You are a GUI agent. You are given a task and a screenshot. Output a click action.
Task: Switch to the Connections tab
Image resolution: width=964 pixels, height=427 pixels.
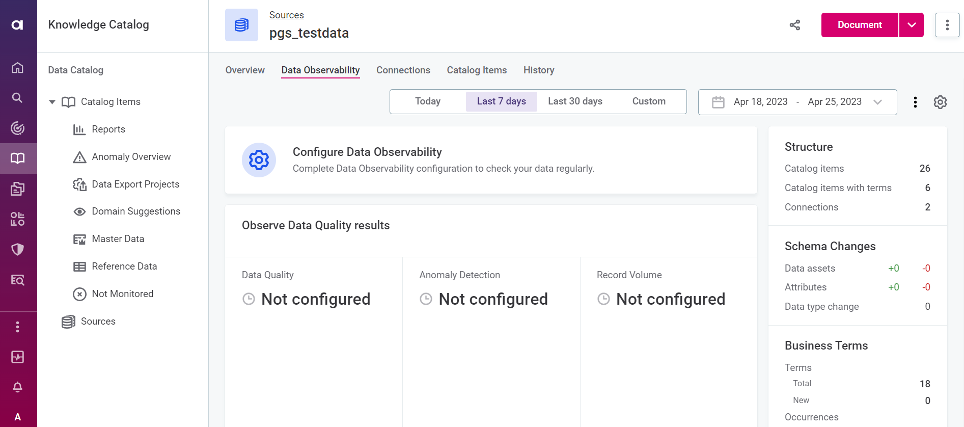pos(403,70)
